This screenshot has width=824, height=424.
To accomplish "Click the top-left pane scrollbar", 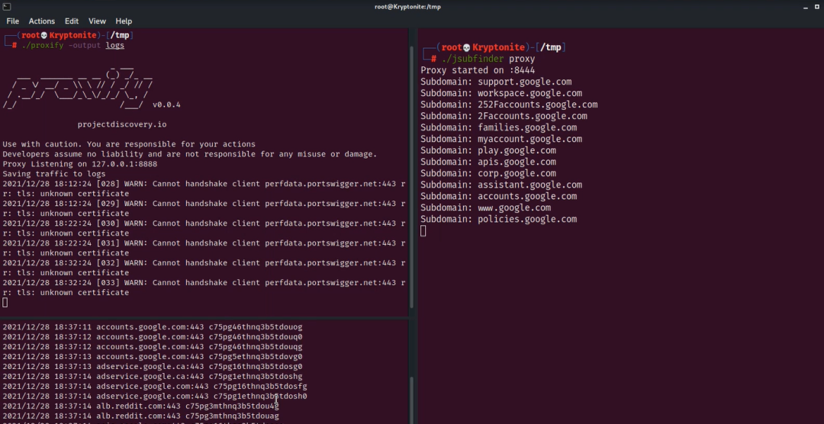I will tap(411, 176).
